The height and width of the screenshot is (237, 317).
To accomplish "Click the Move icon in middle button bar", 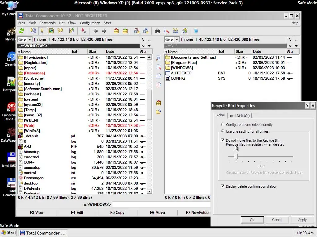I will [158, 85].
